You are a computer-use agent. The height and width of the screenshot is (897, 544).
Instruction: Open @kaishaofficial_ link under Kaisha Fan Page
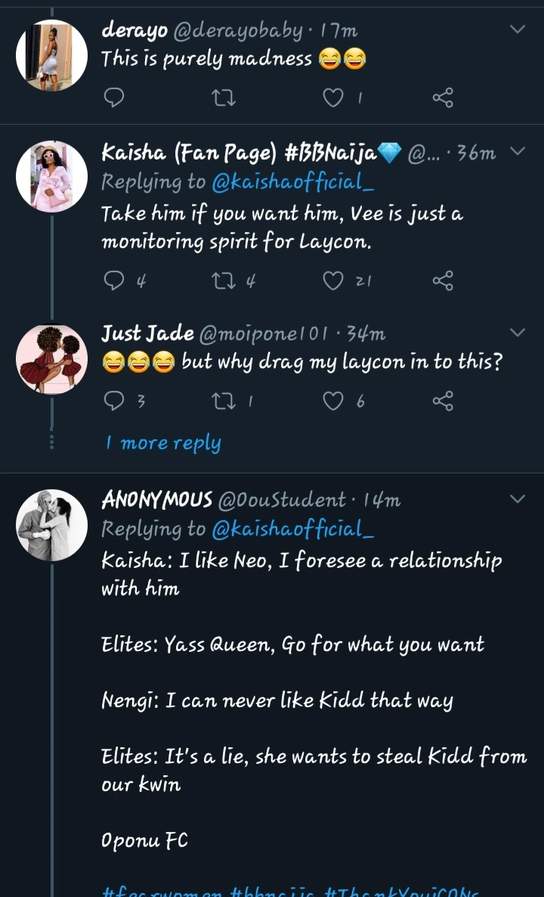point(293,182)
